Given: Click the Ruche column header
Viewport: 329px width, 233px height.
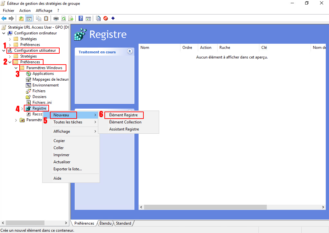Looking at the screenshot, I should coord(225,48).
